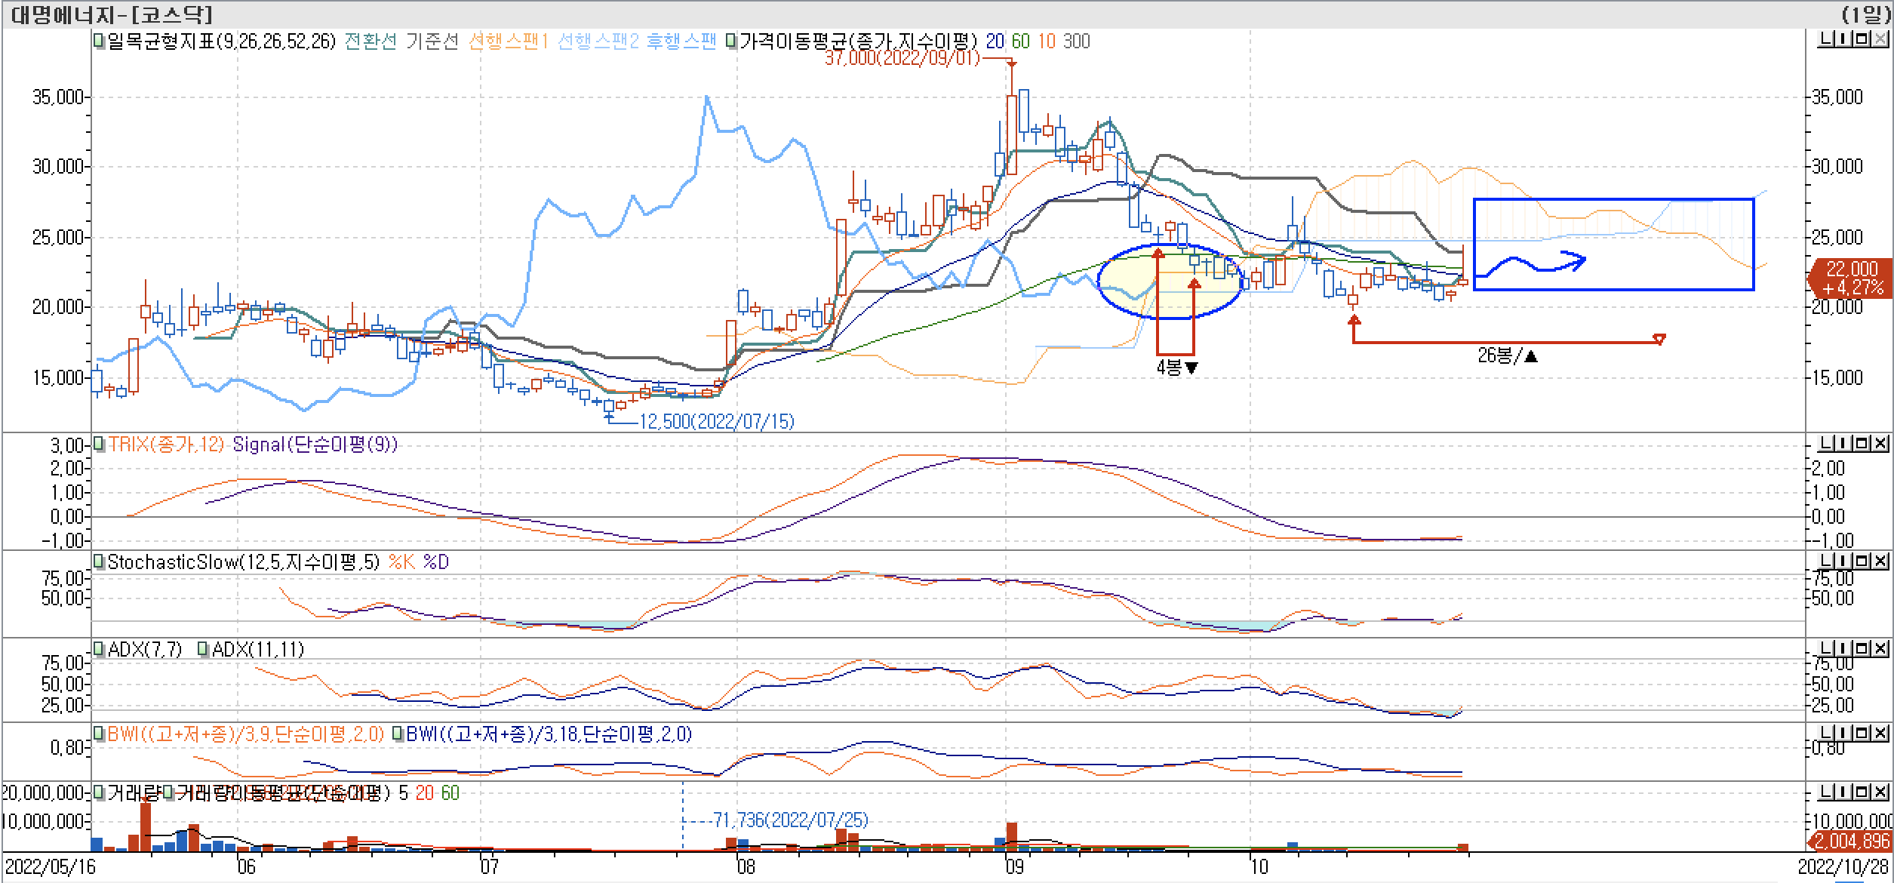Click the 선행스팬1 legend label
The height and width of the screenshot is (883, 1894).
(x=508, y=42)
